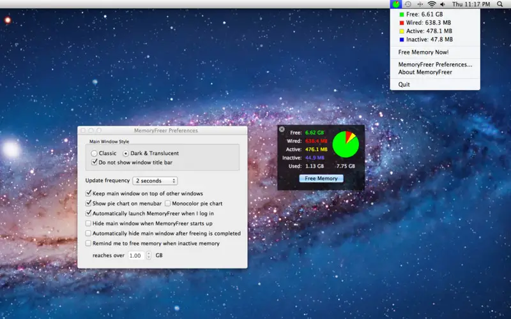The image size is (511, 319).
Task: Click the green Free color square in menu
Action: click(x=402, y=14)
